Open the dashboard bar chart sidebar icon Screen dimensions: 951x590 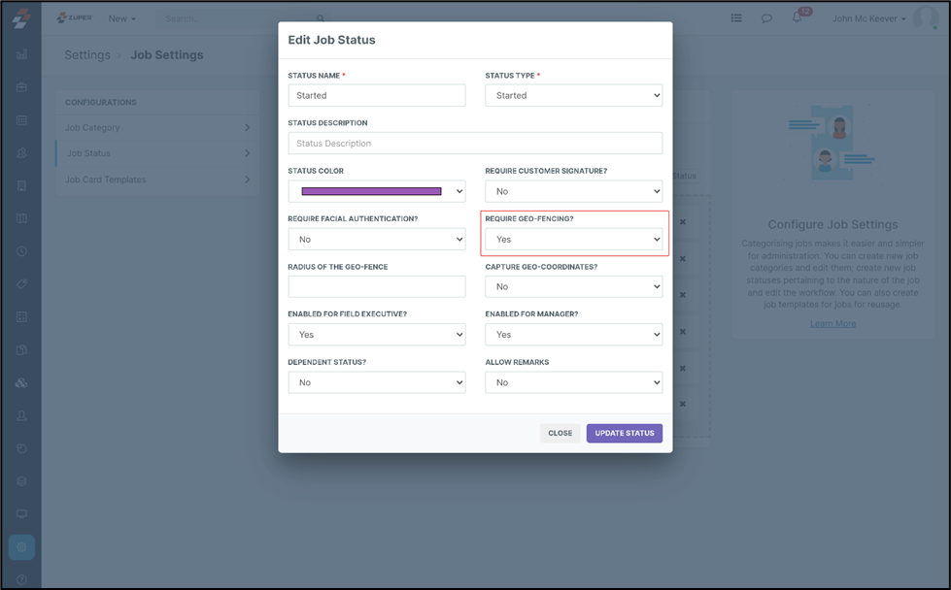point(21,55)
